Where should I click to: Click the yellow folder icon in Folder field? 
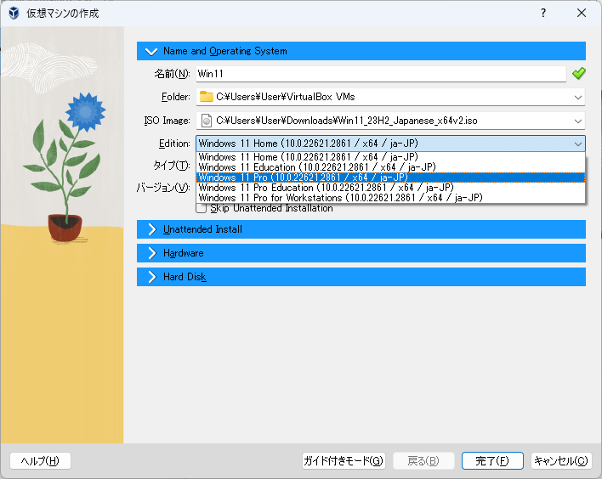click(x=206, y=97)
